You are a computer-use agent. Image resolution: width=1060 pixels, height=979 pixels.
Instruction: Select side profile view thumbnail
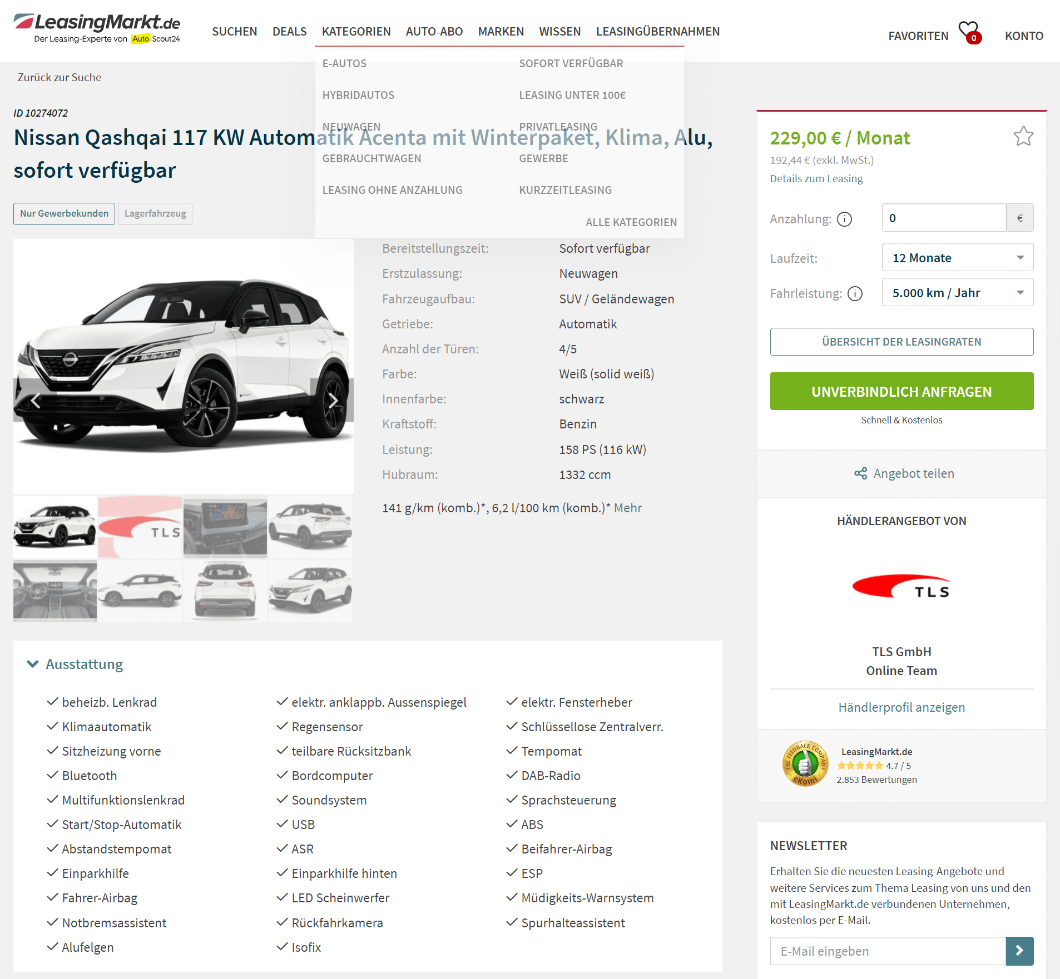(140, 591)
